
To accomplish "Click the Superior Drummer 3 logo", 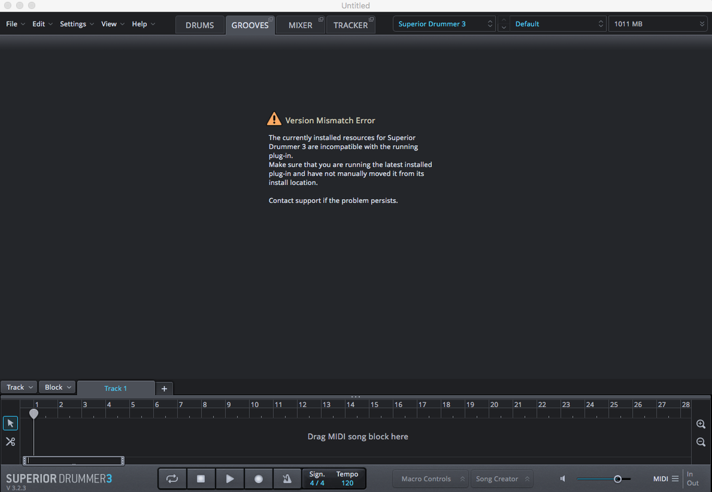I will pos(59,478).
